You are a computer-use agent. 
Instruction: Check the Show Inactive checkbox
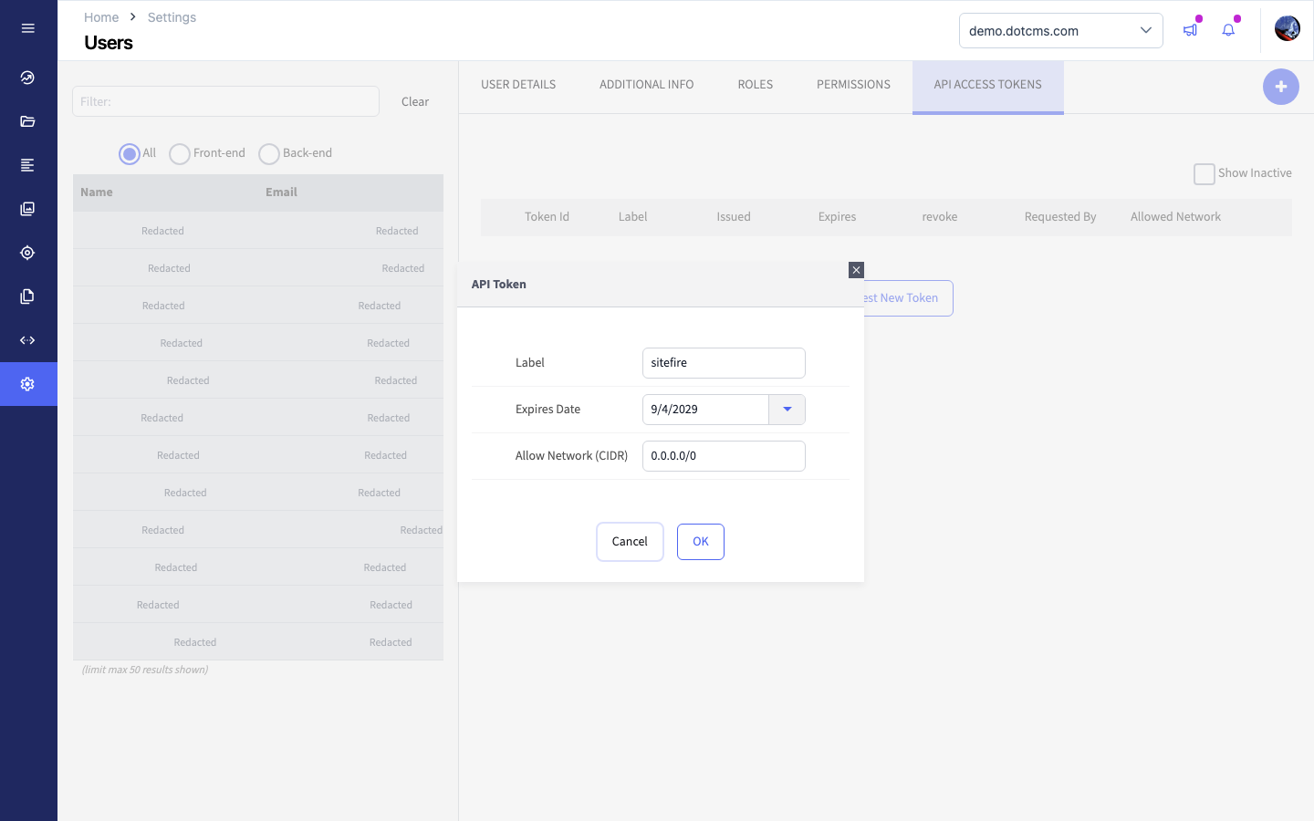coord(1204,173)
